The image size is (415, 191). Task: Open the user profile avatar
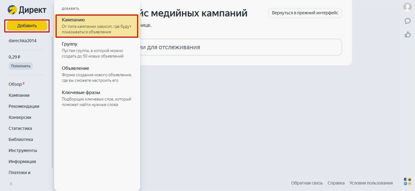click(x=407, y=7)
